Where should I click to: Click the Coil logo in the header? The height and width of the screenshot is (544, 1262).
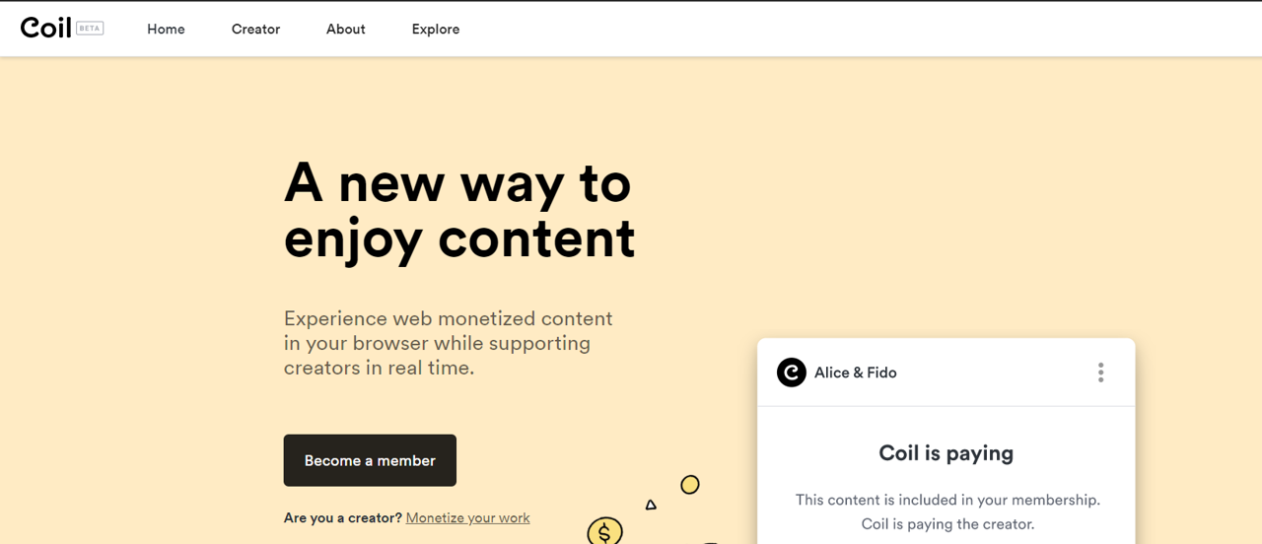coord(45,28)
